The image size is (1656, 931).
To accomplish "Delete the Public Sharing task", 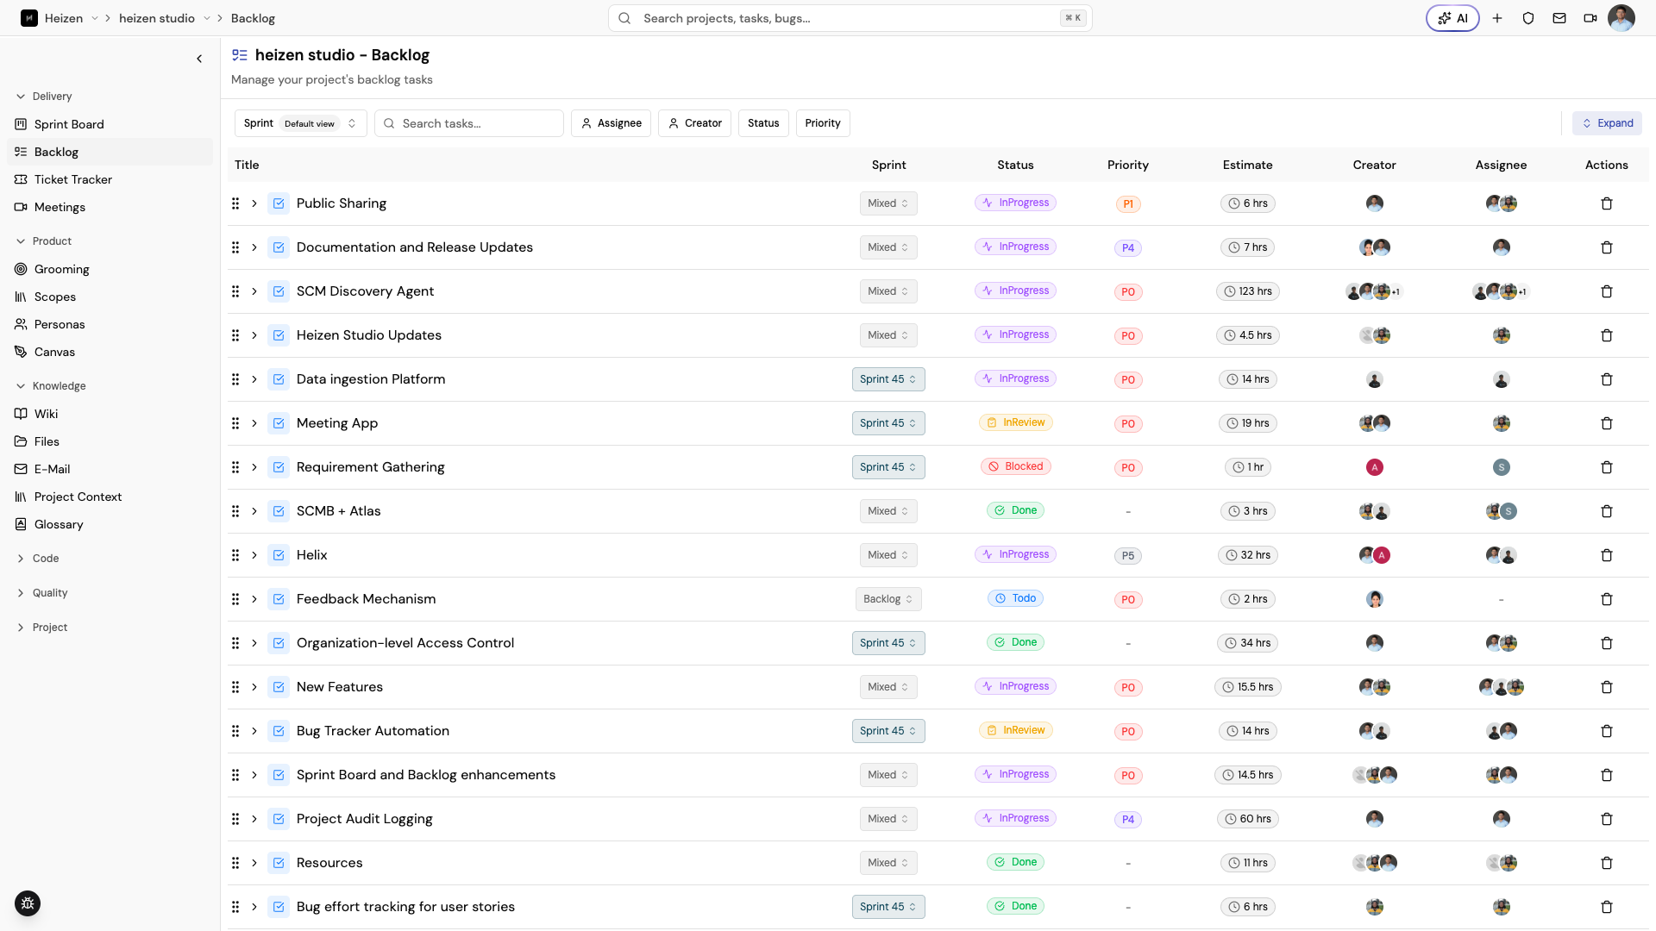I will click(1607, 203).
